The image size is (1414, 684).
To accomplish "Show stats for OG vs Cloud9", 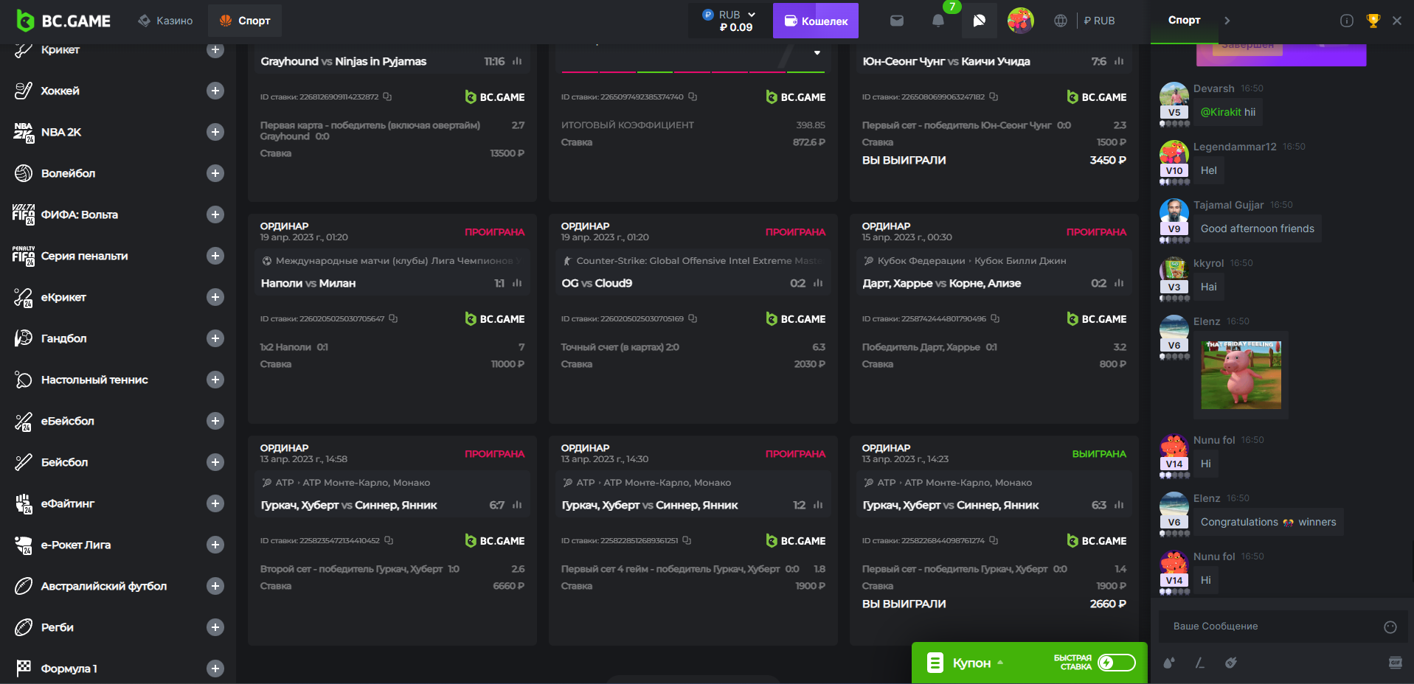I will 818,283.
